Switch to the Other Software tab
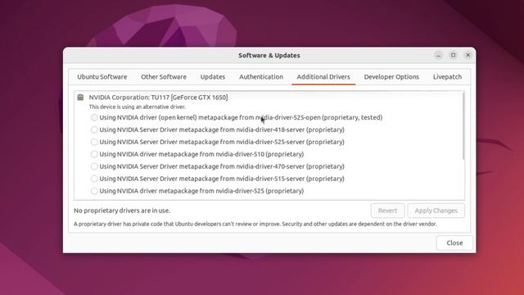Image resolution: width=524 pixels, height=295 pixels. tap(164, 77)
